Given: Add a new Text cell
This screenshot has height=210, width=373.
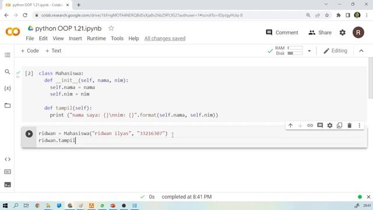Looking at the screenshot, I should click(x=53, y=51).
